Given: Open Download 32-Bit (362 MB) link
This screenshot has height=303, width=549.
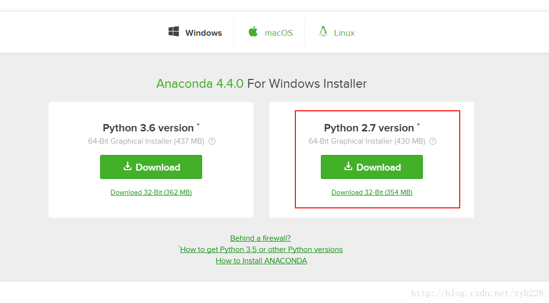Looking at the screenshot, I should (151, 192).
